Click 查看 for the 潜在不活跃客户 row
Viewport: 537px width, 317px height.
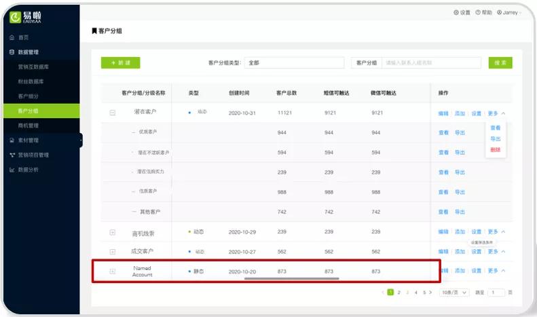[443, 152]
